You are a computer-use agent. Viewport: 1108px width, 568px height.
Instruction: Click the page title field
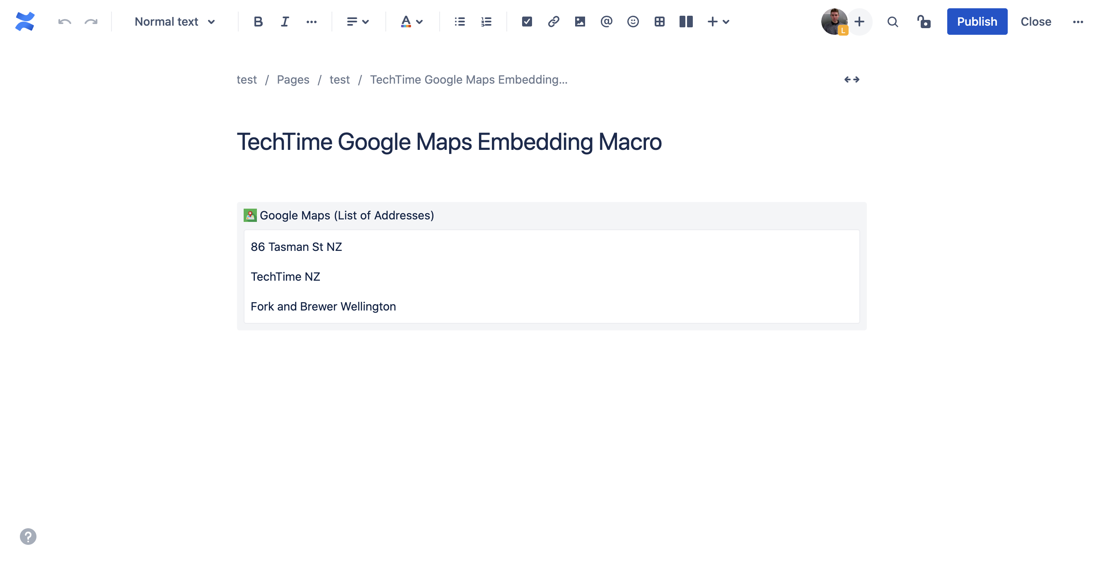tap(449, 142)
